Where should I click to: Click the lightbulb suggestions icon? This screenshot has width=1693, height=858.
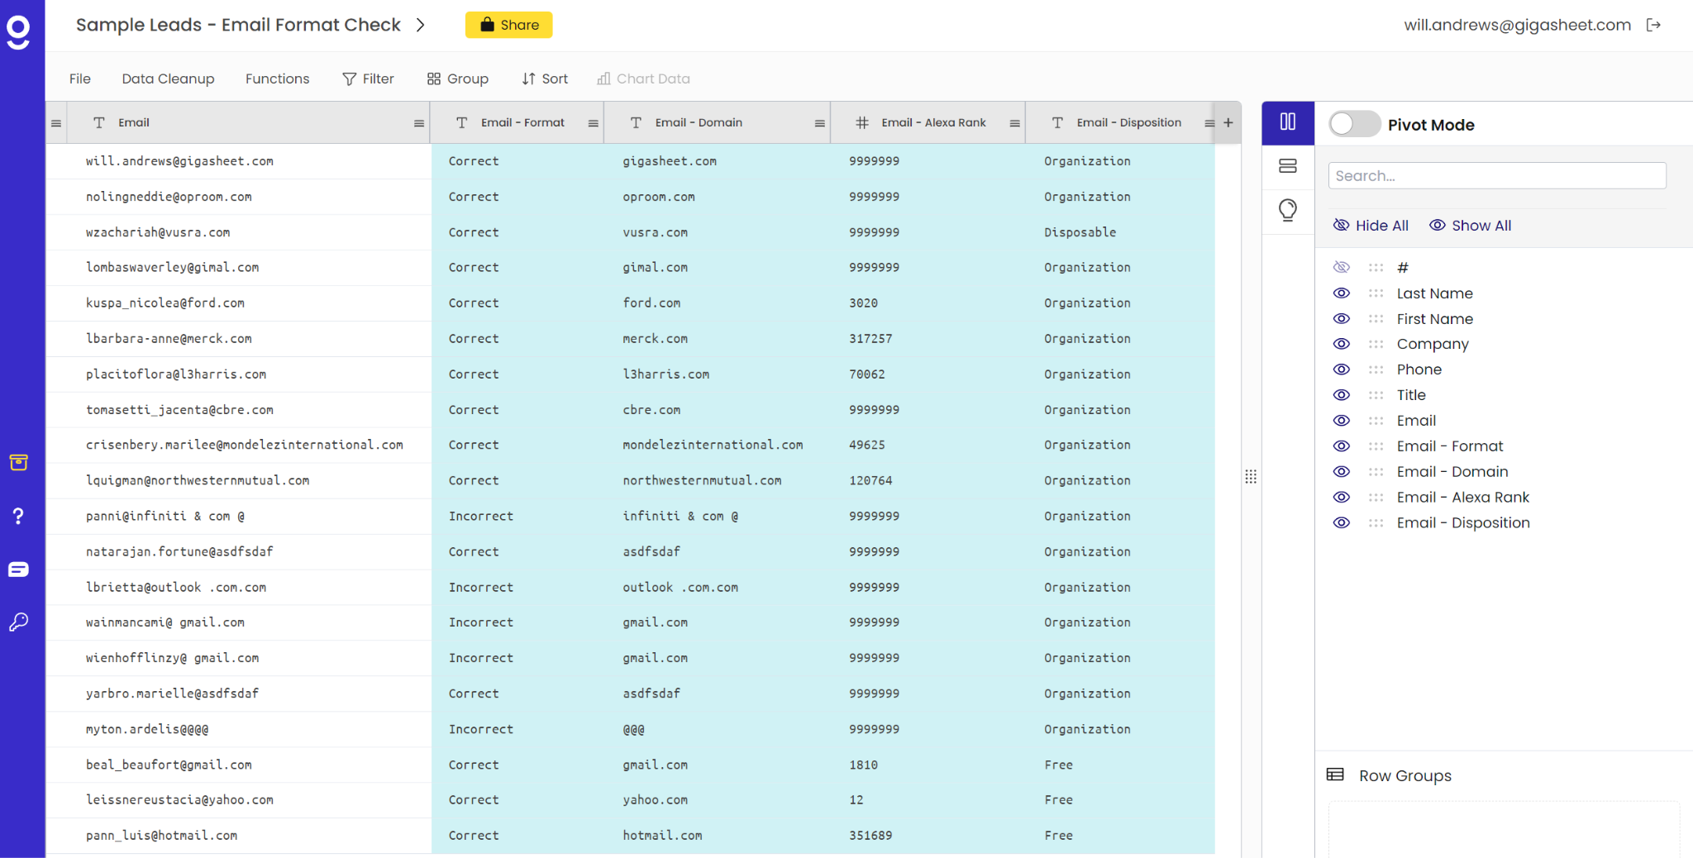click(x=1287, y=210)
